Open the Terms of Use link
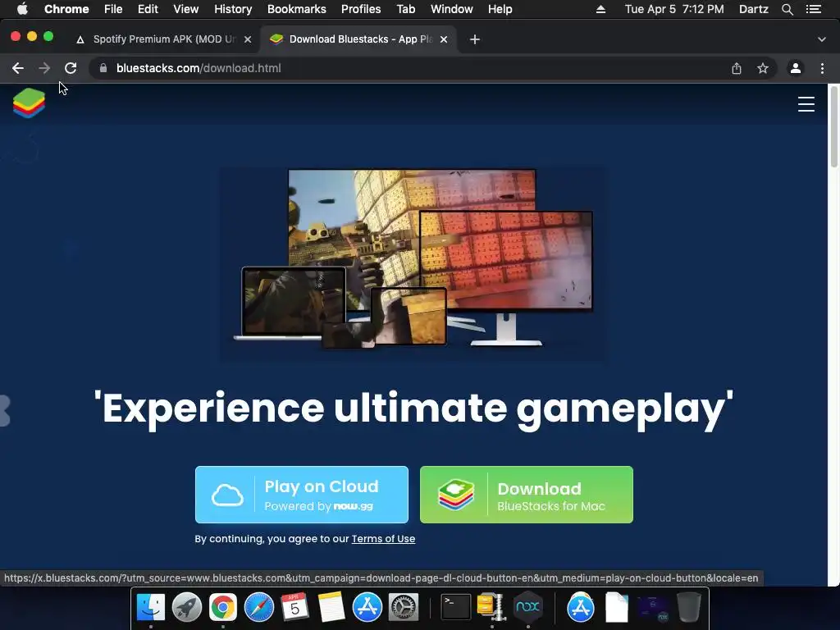The height and width of the screenshot is (630, 840). 383,539
